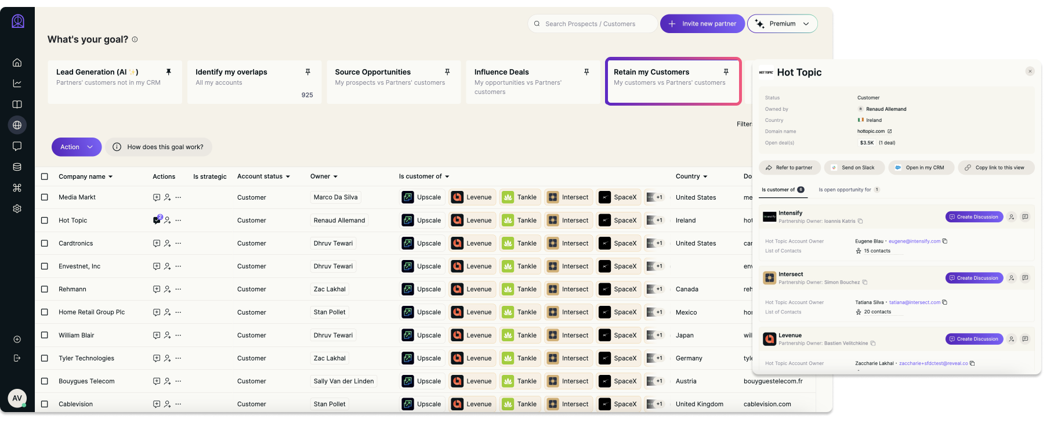Start a discussion for the Media Markt row
1061x426 pixels.
157,197
